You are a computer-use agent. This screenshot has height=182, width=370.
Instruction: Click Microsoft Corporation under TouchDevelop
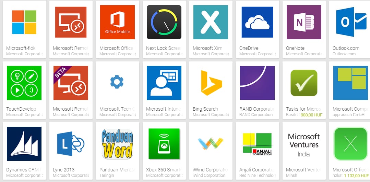coord(24,115)
